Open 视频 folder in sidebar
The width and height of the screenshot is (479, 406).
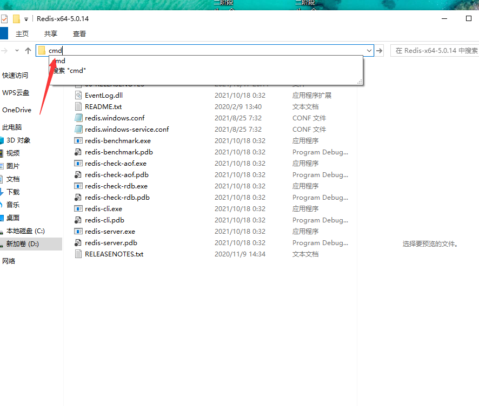[x=13, y=153]
